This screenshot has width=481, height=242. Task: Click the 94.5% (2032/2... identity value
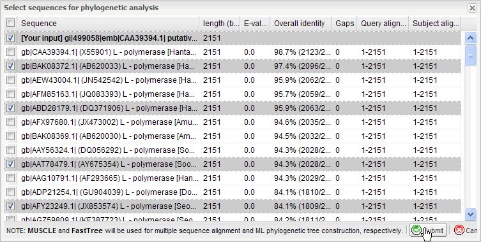coord(302,136)
